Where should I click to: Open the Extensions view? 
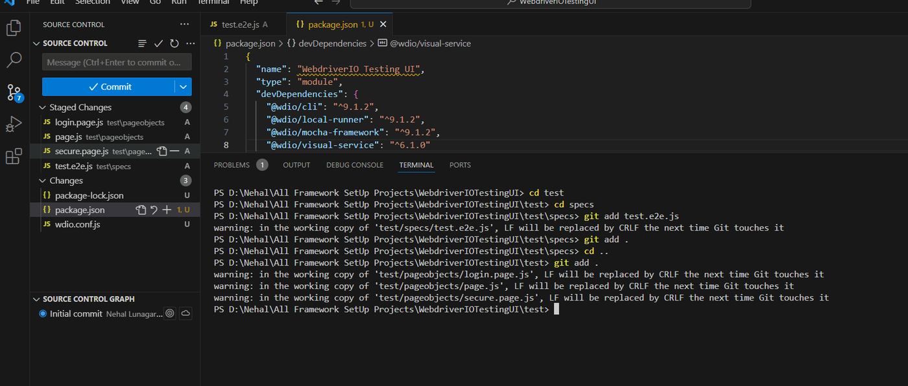(14, 156)
